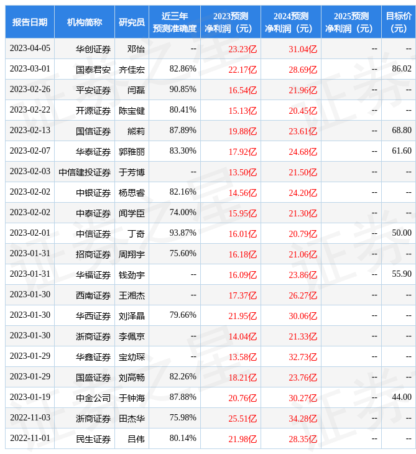Click accuracy value 79.66%
This screenshot has width=416, height=454.
click(x=183, y=315)
